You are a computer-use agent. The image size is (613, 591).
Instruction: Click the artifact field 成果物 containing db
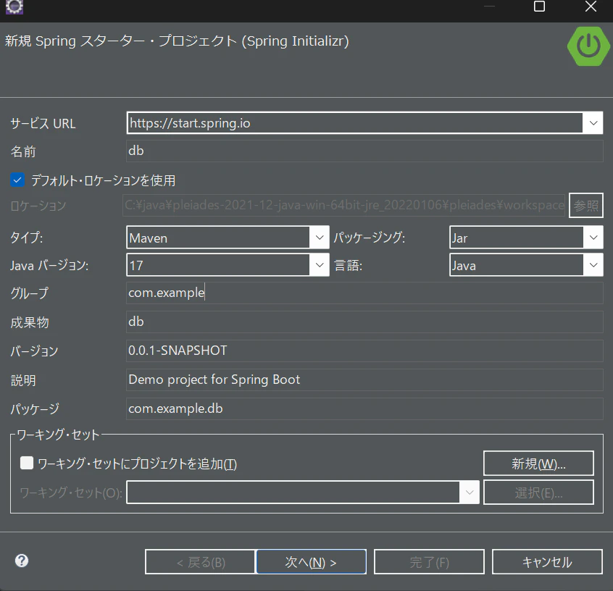pos(364,322)
